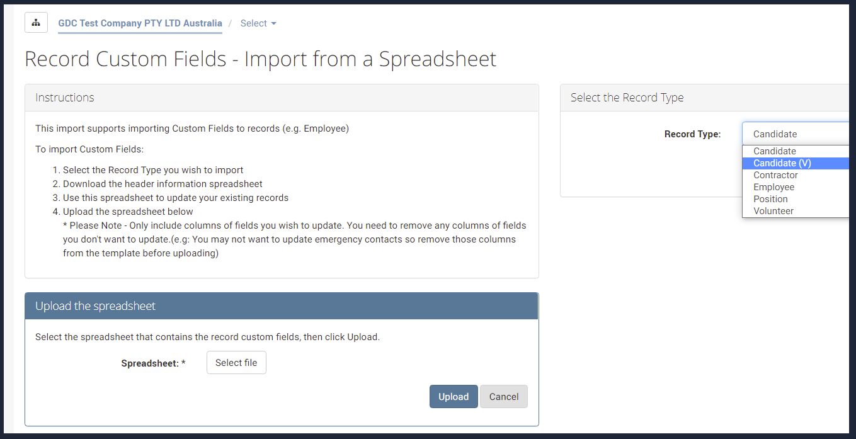Click the Spreadsheet field label
856x439 pixels.
153,363
